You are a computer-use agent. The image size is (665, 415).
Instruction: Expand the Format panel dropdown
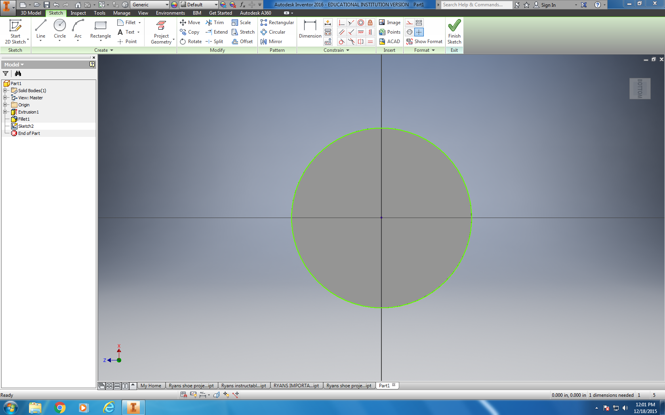(424, 50)
